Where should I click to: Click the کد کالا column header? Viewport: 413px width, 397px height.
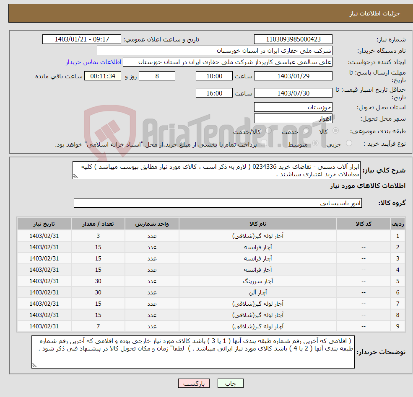click(364, 224)
